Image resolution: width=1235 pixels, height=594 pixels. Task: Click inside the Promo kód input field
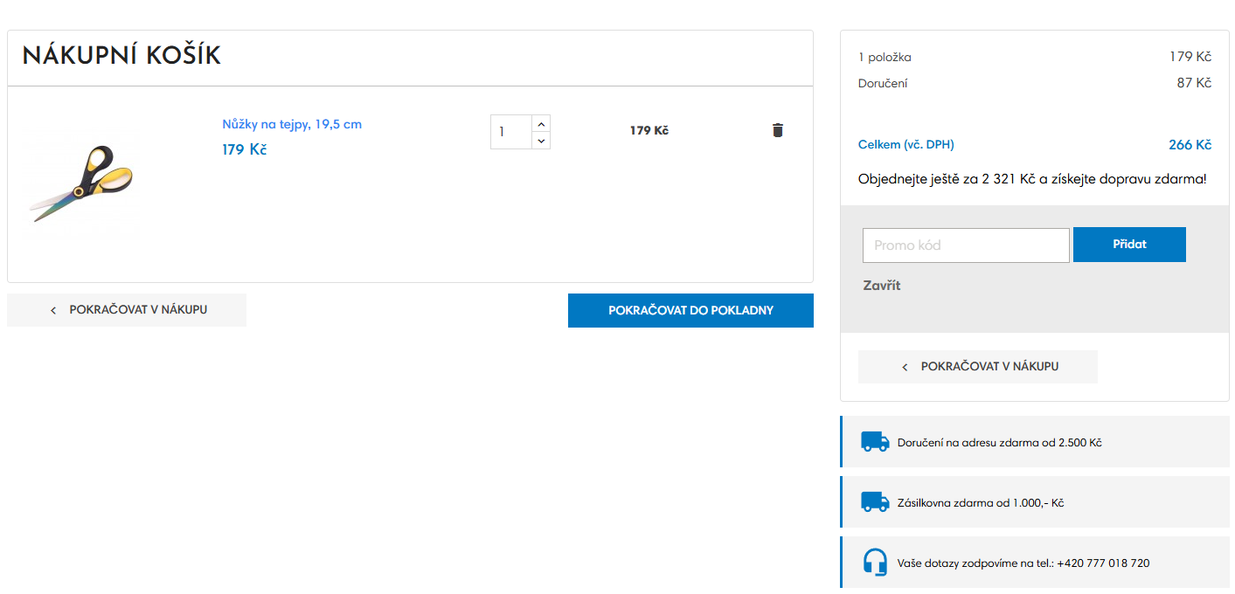[965, 245]
